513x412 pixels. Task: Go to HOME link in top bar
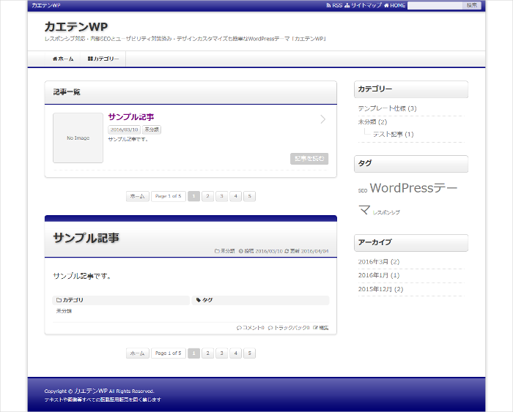(394, 5)
